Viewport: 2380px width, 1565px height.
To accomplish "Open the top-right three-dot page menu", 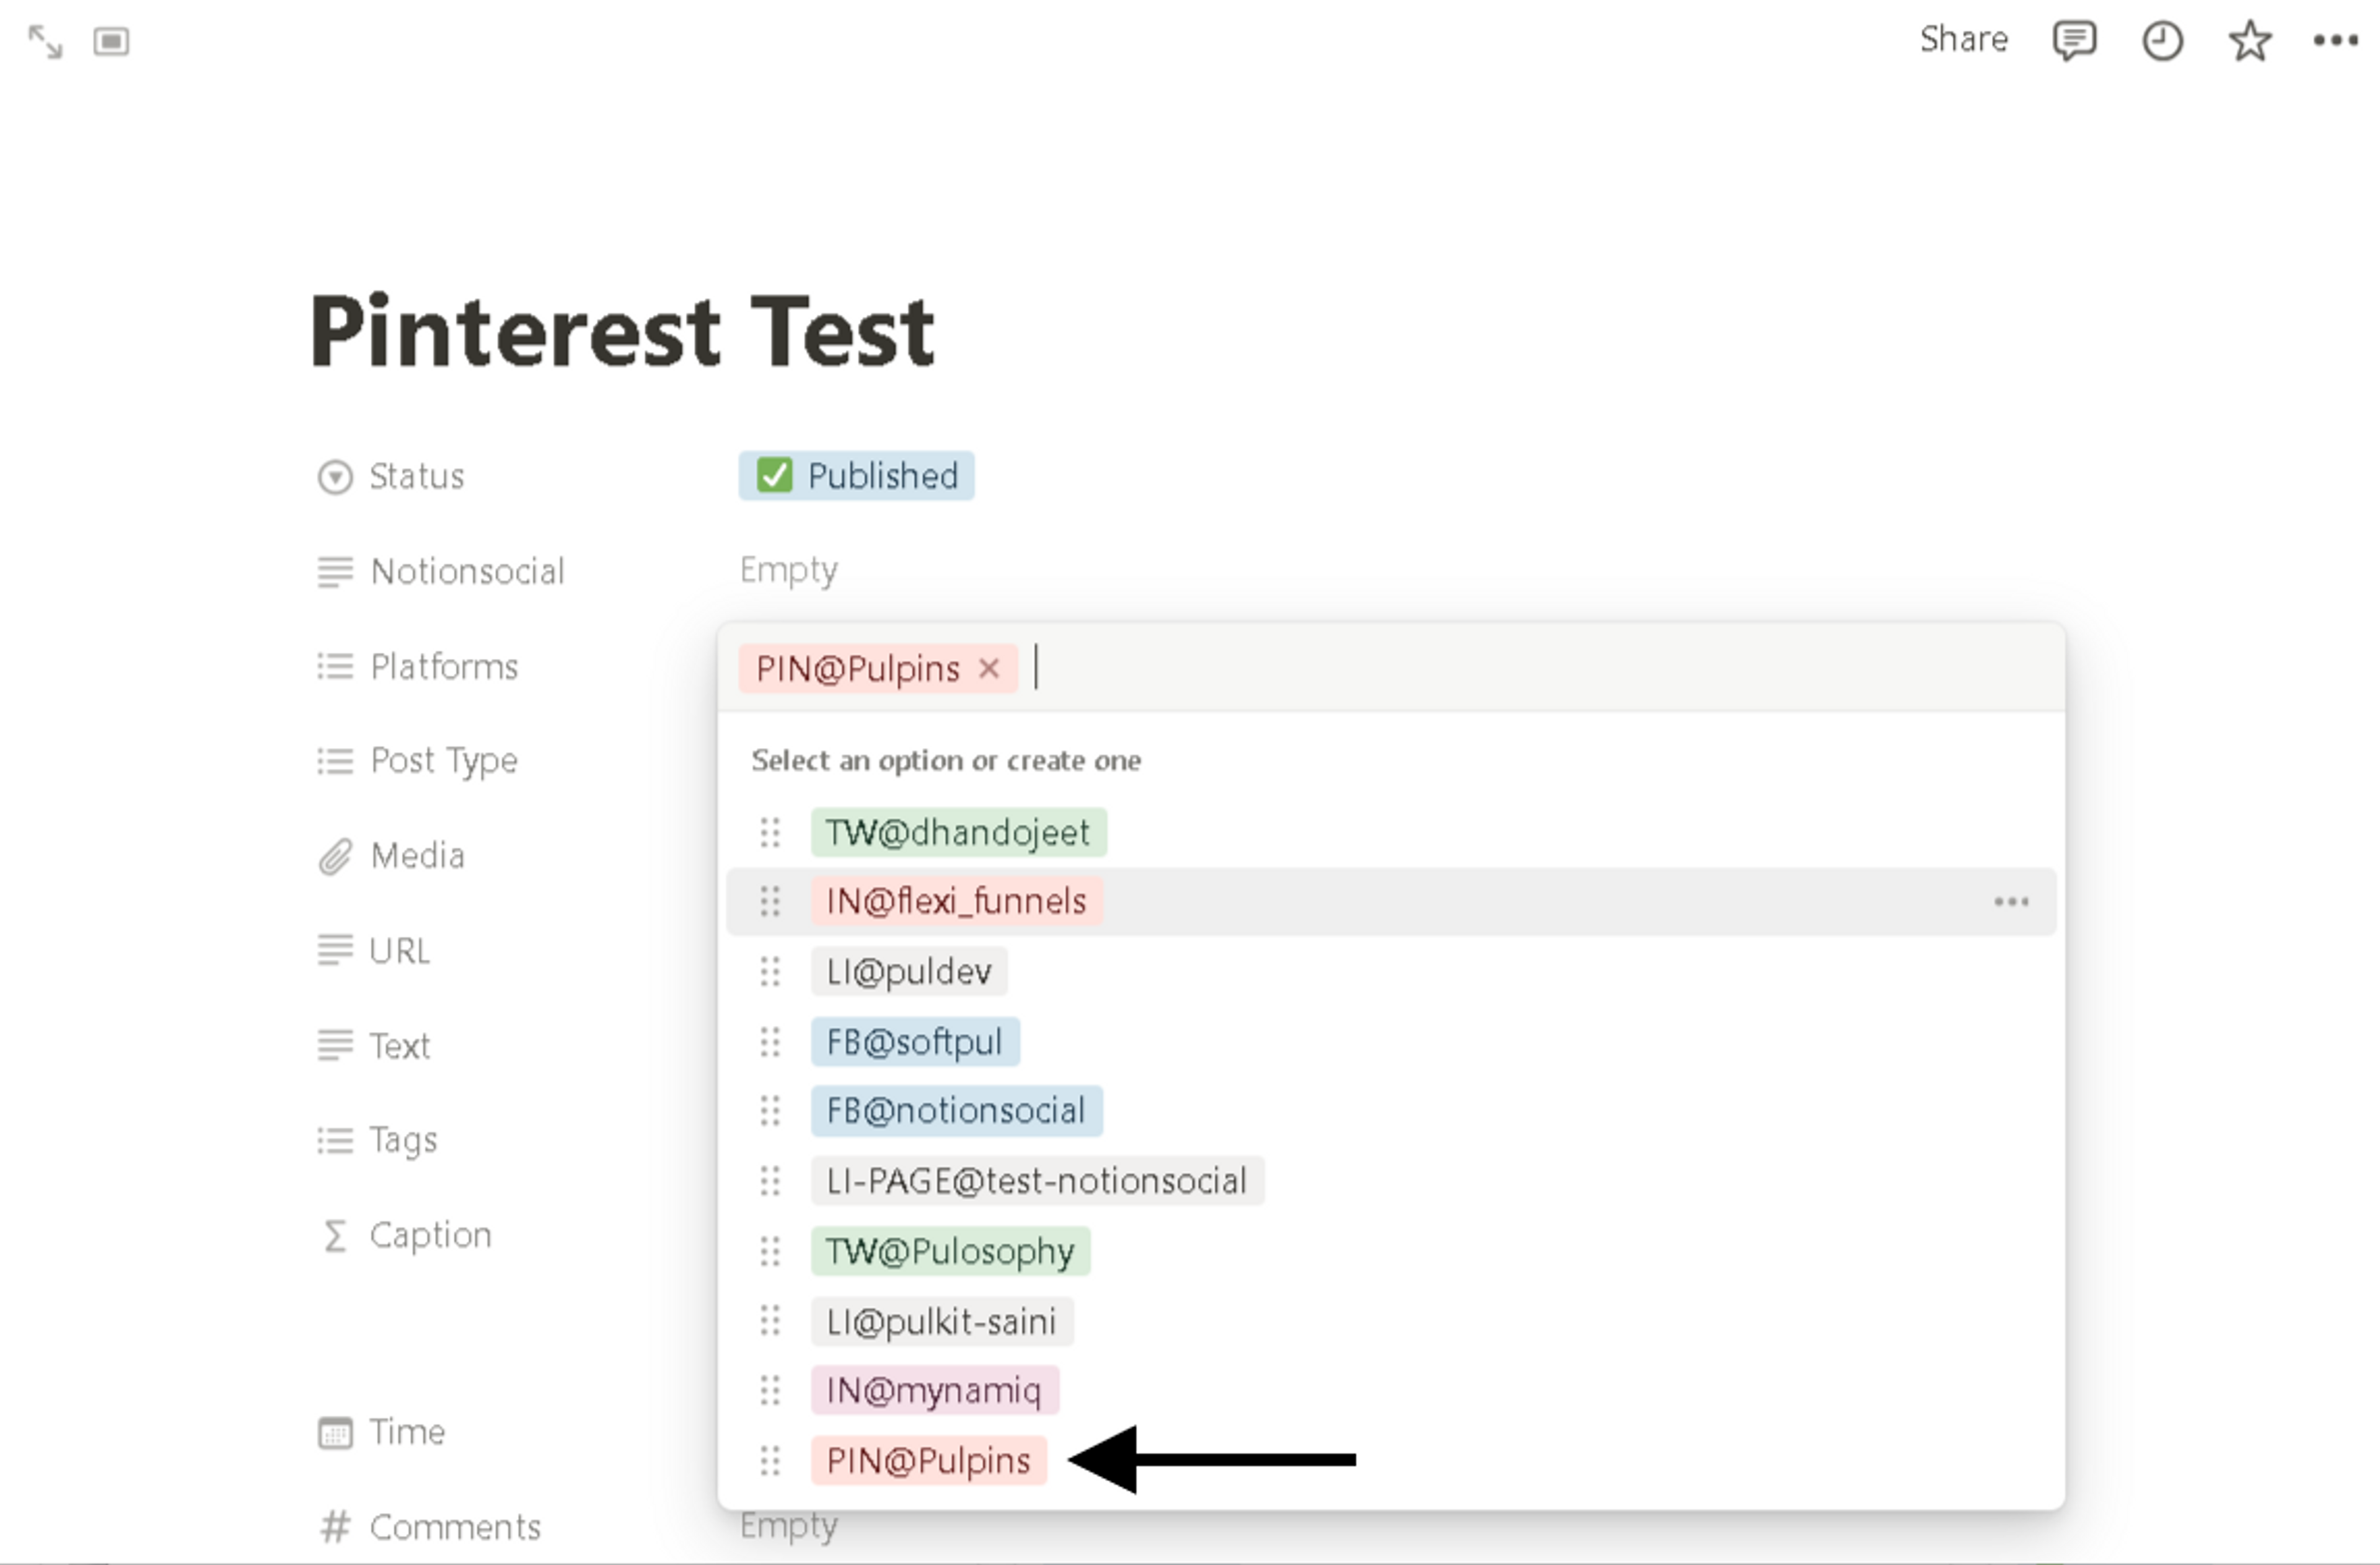I will point(2336,41).
